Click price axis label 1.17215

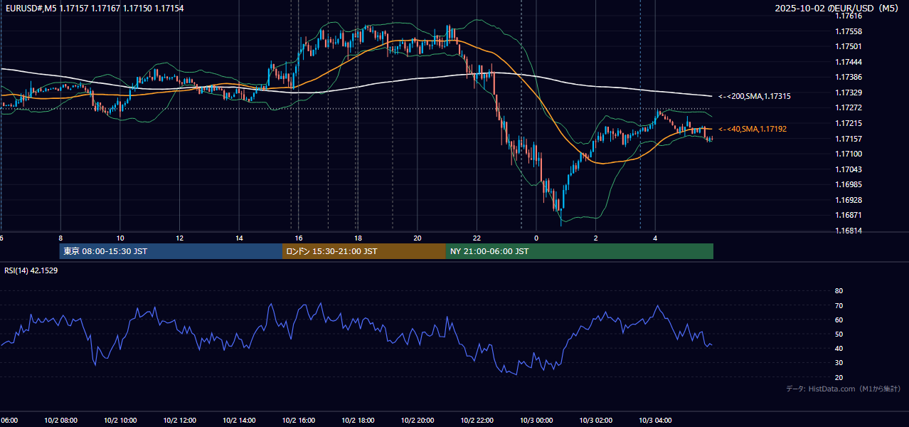[849, 123]
